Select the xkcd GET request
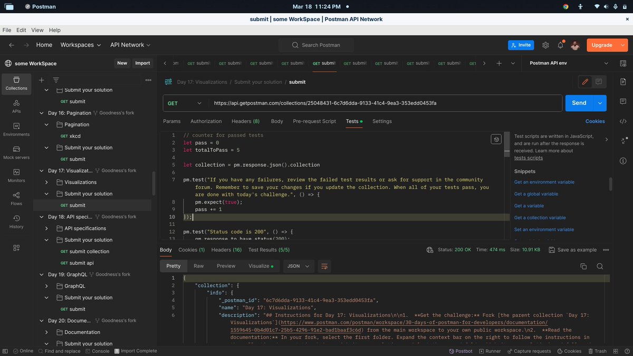Image resolution: width=633 pixels, height=356 pixels. tap(74, 136)
